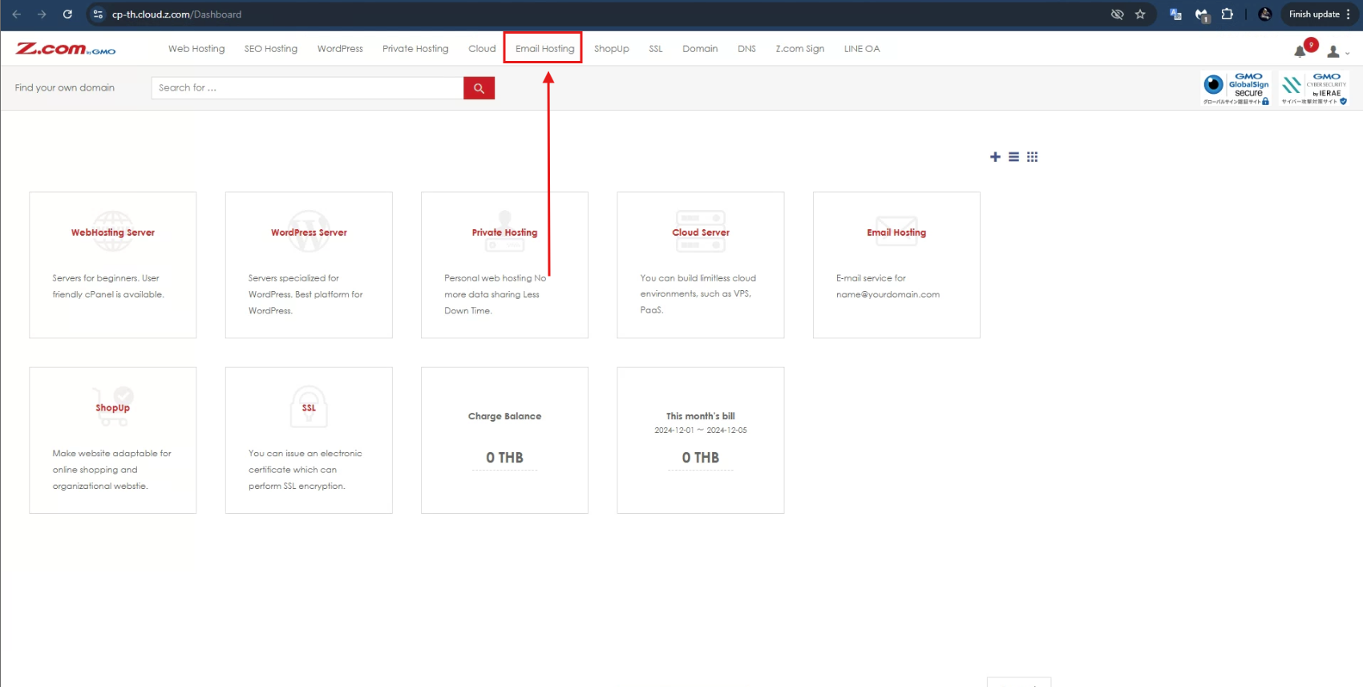Open the SEO Hosting menu
This screenshot has height=687, width=1363.
[271, 49]
